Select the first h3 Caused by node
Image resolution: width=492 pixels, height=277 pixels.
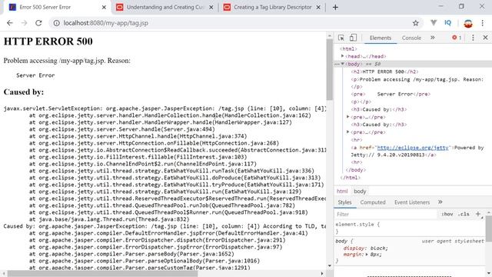[x=379, y=109]
